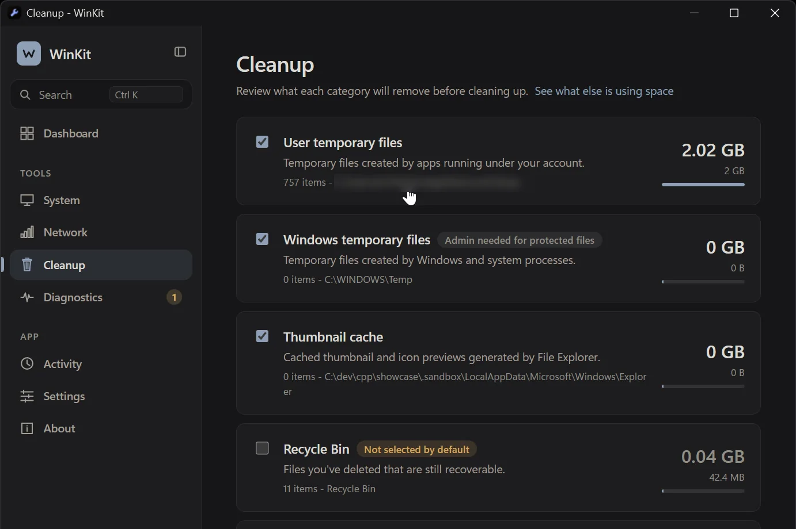Click the Cleanup trash can icon

point(27,264)
